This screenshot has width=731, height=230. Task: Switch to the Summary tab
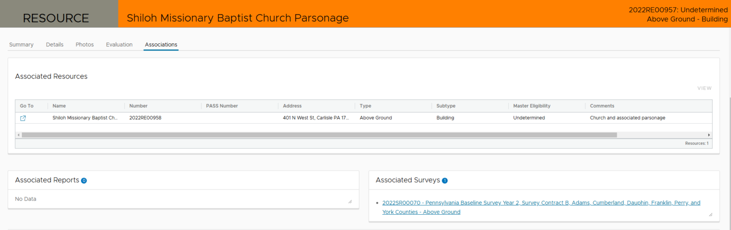pos(21,45)
